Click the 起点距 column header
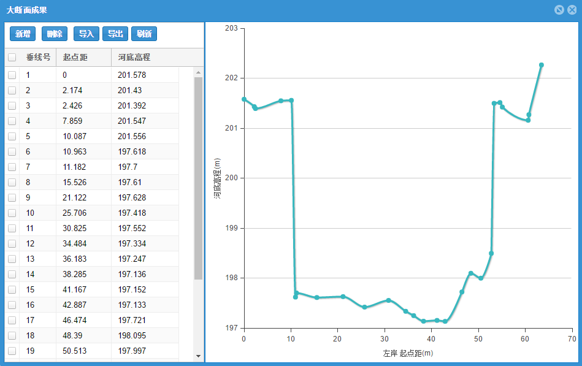 click(x=75, y=58)
